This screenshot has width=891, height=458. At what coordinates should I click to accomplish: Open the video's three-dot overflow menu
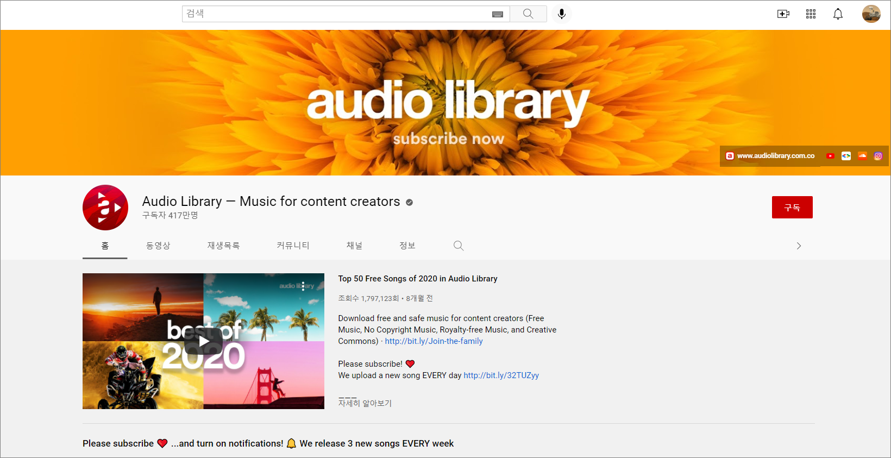pos(303,286)
